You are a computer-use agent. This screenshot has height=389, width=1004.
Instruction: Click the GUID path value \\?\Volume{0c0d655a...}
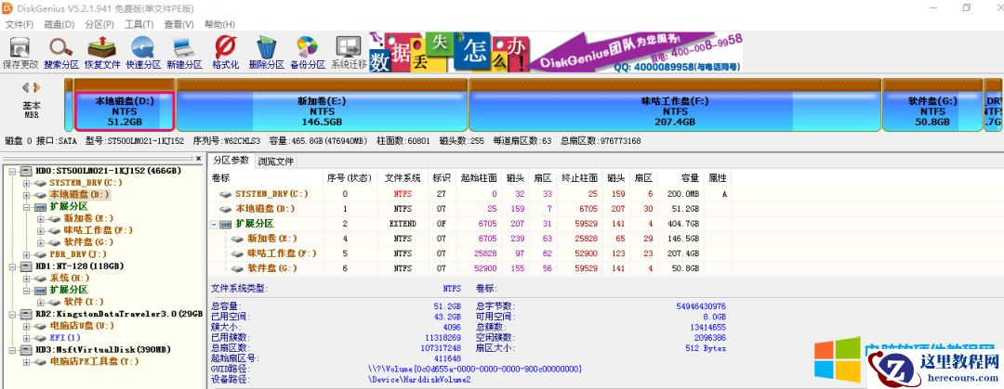pyautogui.click(x=474, y=370)
